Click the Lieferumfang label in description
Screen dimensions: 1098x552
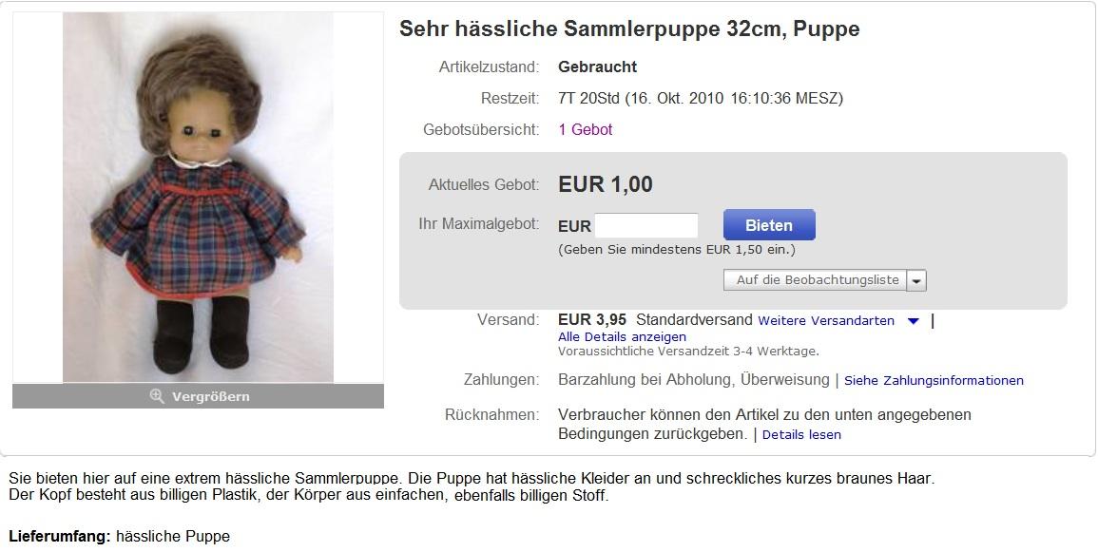click(60, 537)
